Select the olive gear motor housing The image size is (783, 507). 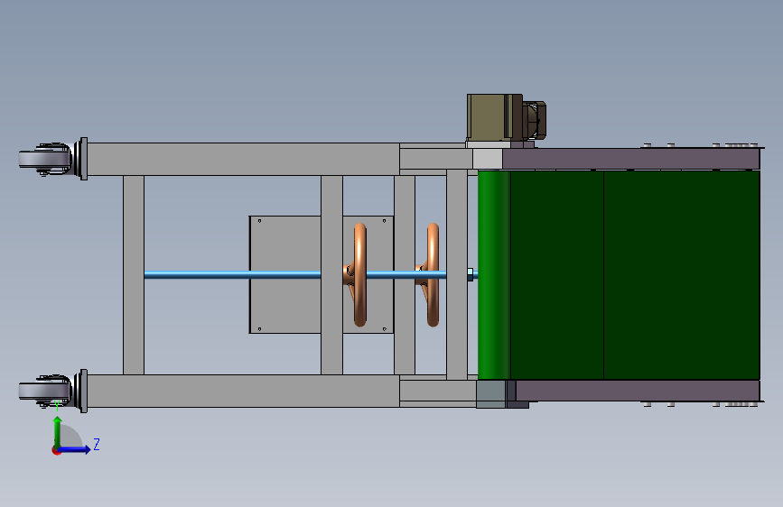[x=489, y=116]
